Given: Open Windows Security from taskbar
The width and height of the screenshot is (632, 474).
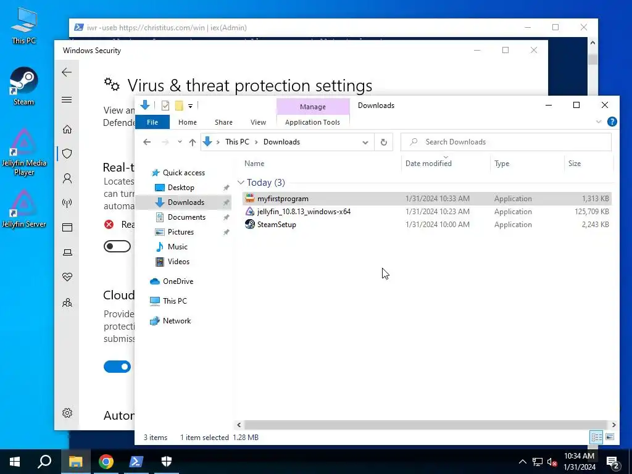Looking at the screenshot, I should (167, 462).
